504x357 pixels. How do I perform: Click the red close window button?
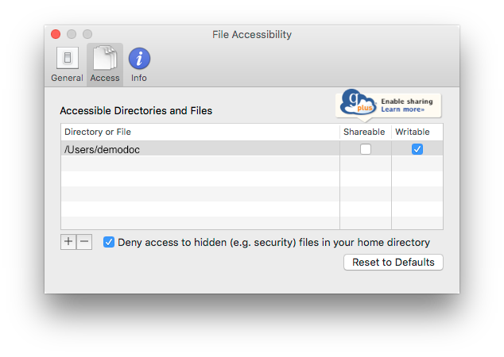(x=56, y=34)
